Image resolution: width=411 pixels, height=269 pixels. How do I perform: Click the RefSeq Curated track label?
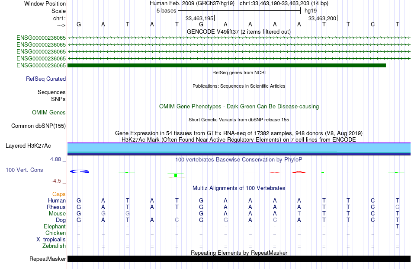pyautogui.click(x=46, y=79)
